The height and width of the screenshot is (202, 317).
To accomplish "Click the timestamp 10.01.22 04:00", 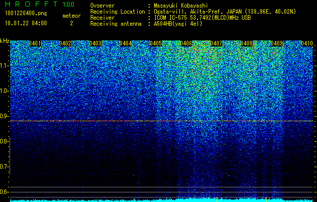I will pos(26,23).
